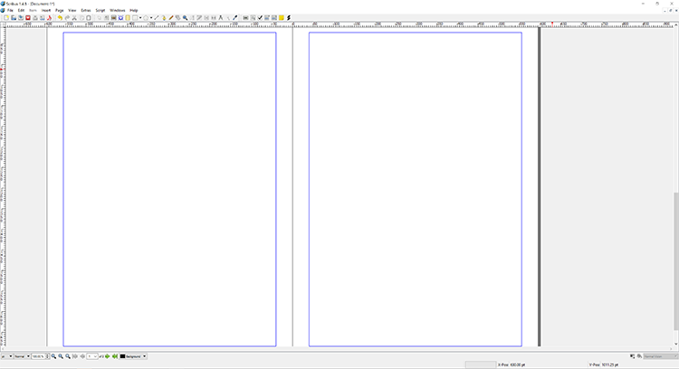
Task: Open the Insert menu
Action: [x=46, y=10]
